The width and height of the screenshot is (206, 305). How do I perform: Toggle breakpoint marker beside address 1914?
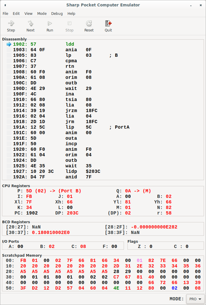coord(9,111)
